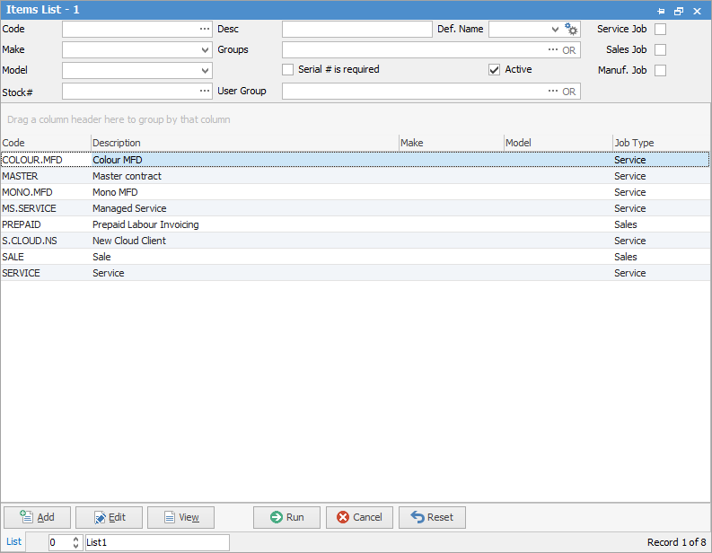Click Master contract description cell
The width and height of the screenshot is (712, 553).
coord(127,176)
